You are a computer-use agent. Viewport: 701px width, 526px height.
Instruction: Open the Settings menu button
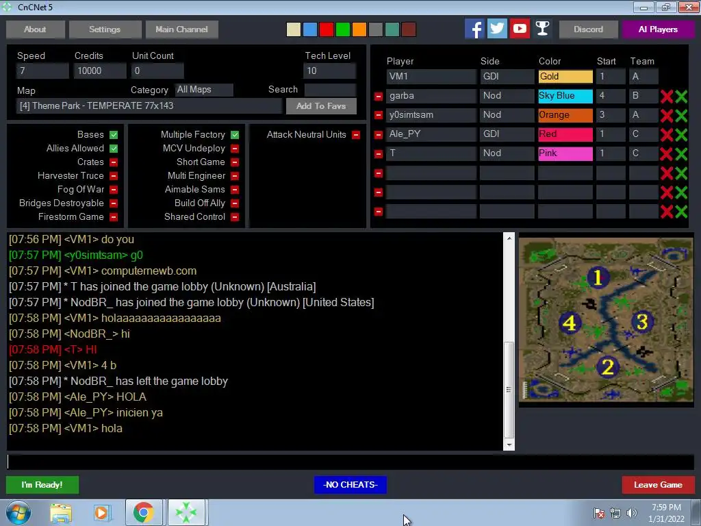click(x=105, y=29)
